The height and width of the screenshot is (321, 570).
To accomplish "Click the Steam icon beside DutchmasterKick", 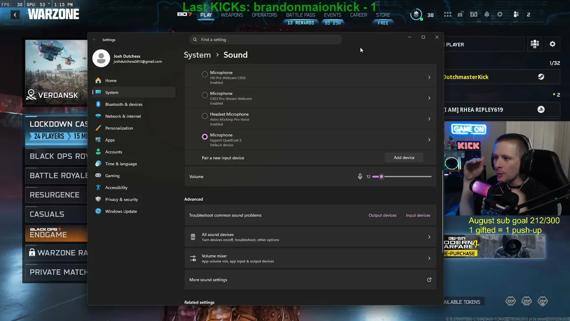I will coord(541,77).
